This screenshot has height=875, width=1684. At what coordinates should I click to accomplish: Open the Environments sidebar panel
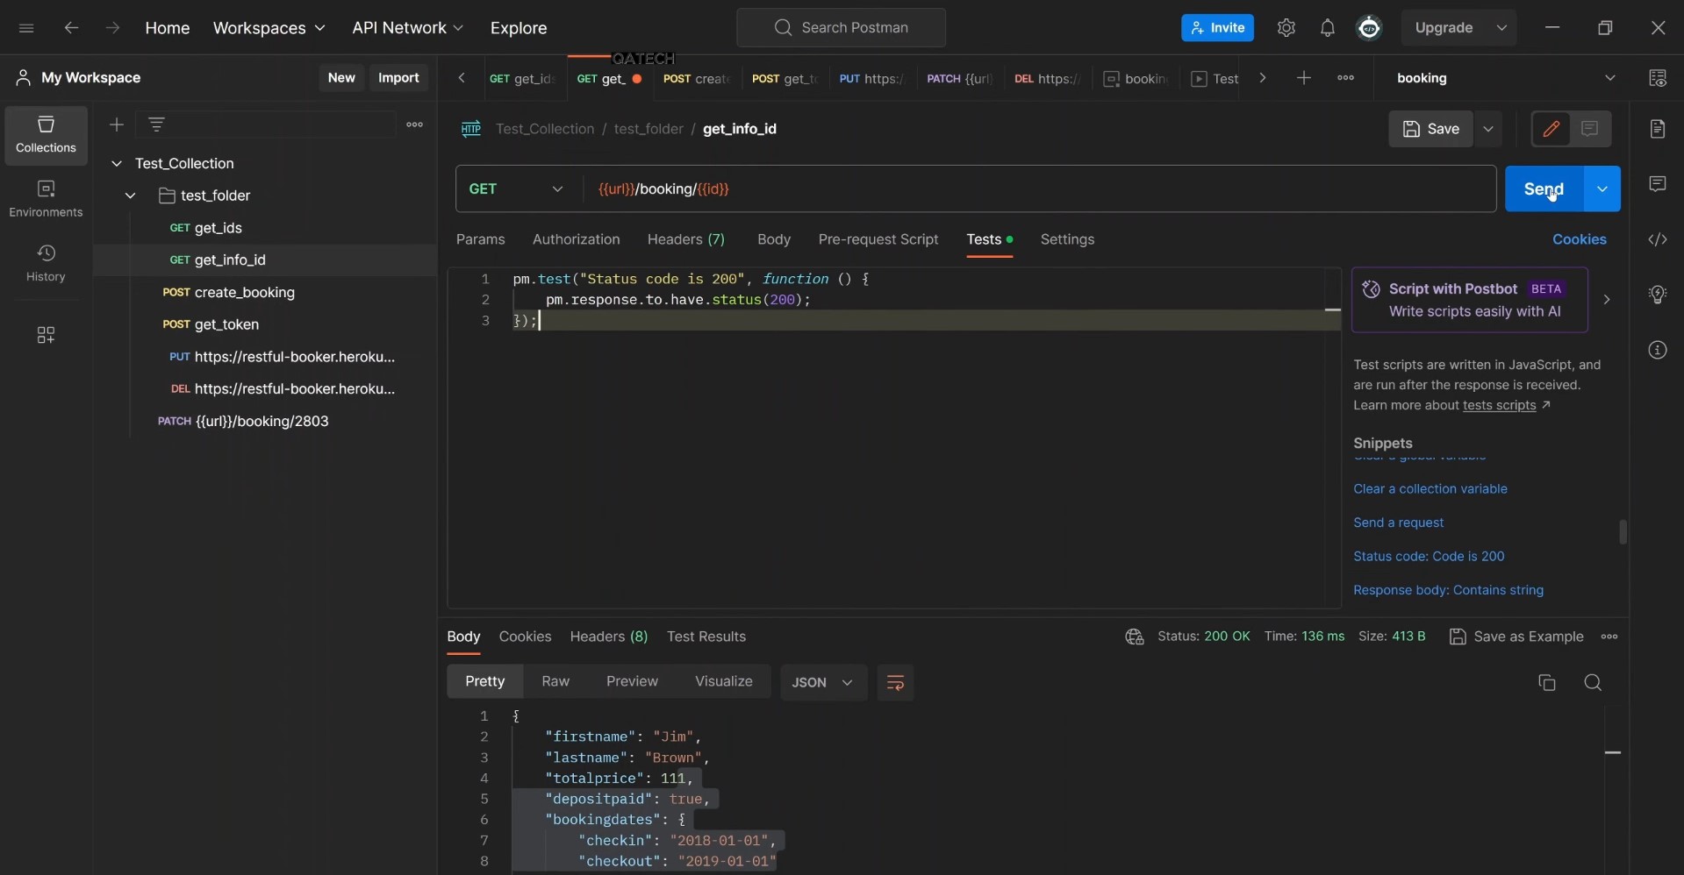pyautogui.click(x=46, y=199)
